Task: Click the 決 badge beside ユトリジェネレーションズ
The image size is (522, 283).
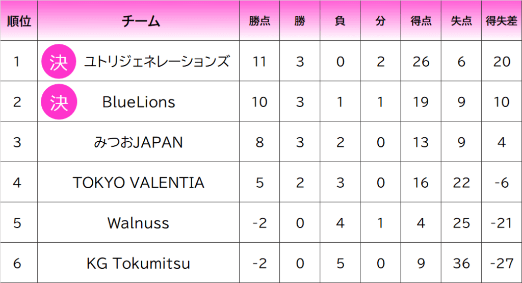Action: pos(59,61)
